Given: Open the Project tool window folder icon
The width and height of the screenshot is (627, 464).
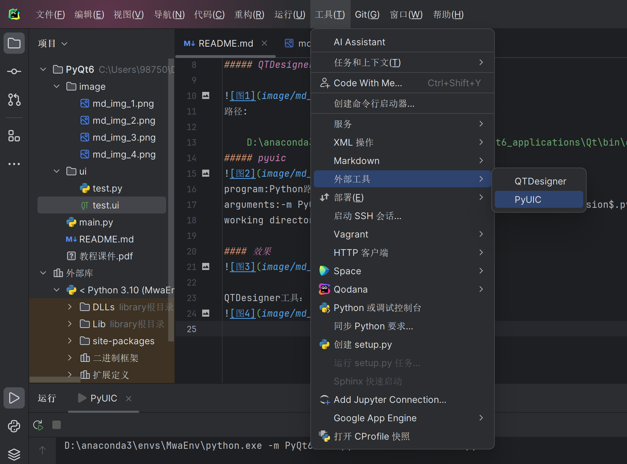Looking at the screenshot, I should click(x=14, y=43).
